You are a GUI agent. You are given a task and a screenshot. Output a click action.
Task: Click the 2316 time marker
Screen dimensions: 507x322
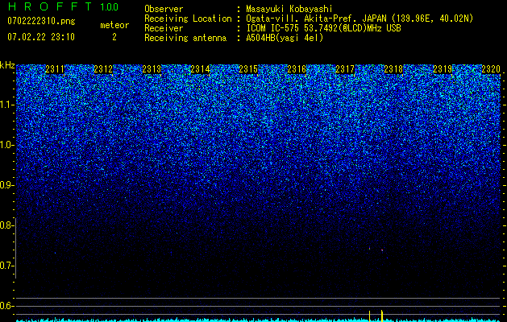click(x=297, y=69)
